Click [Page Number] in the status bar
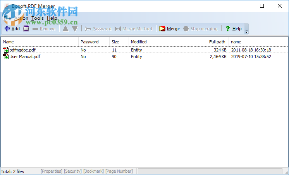Screen dimensions: 289x175 coord(119,171)
